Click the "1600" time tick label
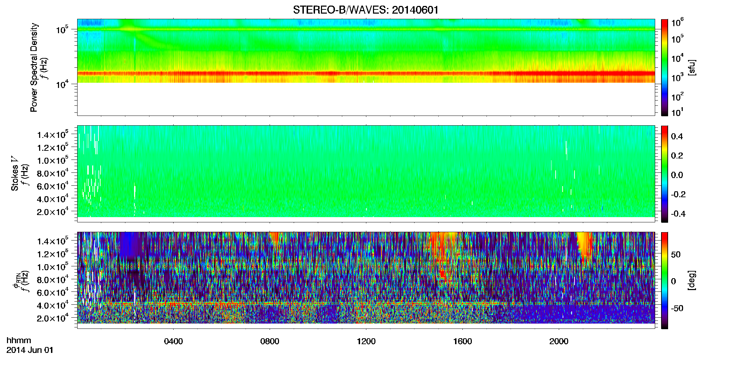732x377 pixels. click(463, 341)
